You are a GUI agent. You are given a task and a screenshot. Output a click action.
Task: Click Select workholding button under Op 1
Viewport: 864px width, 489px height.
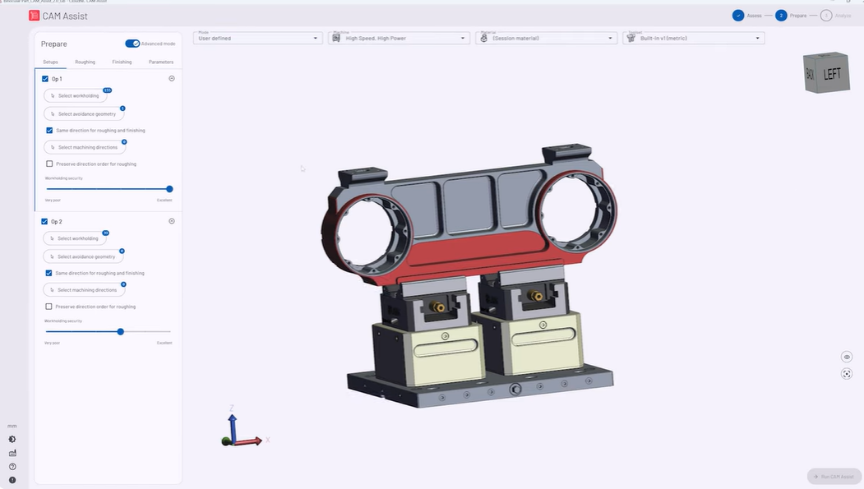coord(76,96)
